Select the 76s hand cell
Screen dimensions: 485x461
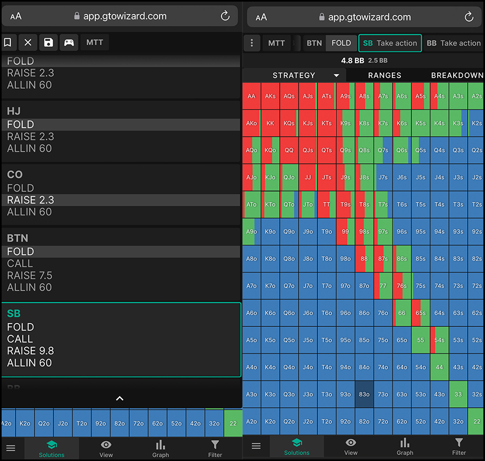(402, 285)
